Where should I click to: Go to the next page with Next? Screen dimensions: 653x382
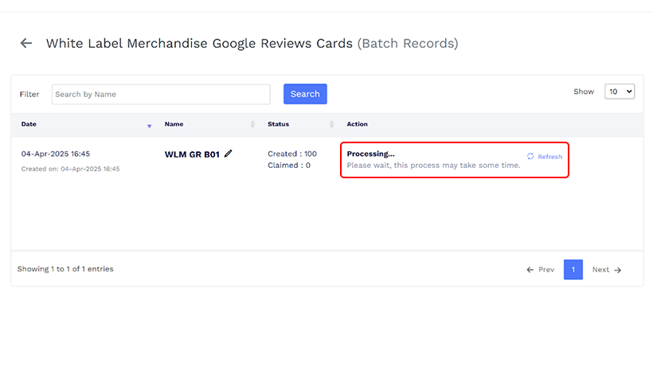click(606, 270)
